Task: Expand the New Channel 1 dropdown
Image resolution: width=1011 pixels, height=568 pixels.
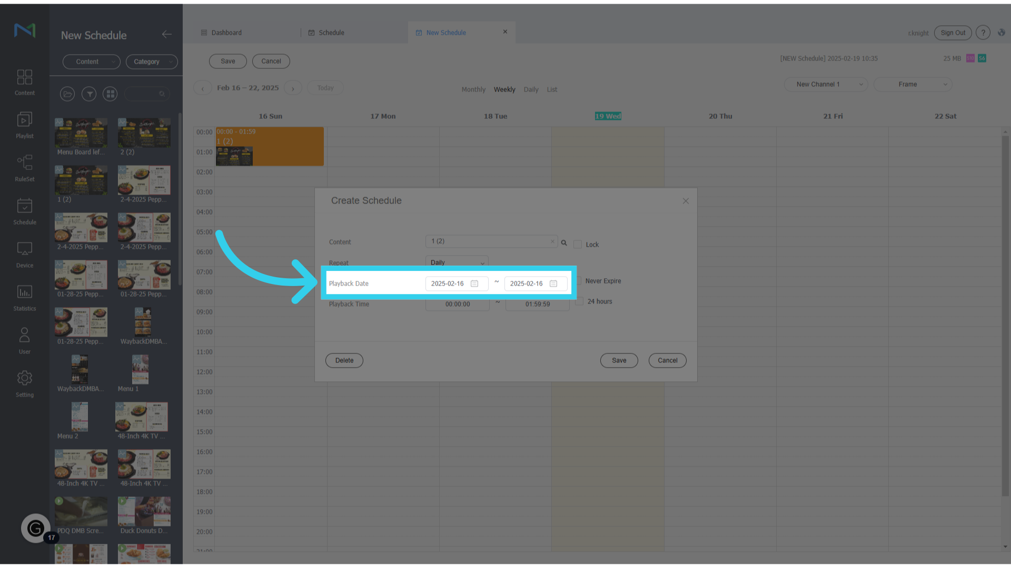Action: [825, 84]
